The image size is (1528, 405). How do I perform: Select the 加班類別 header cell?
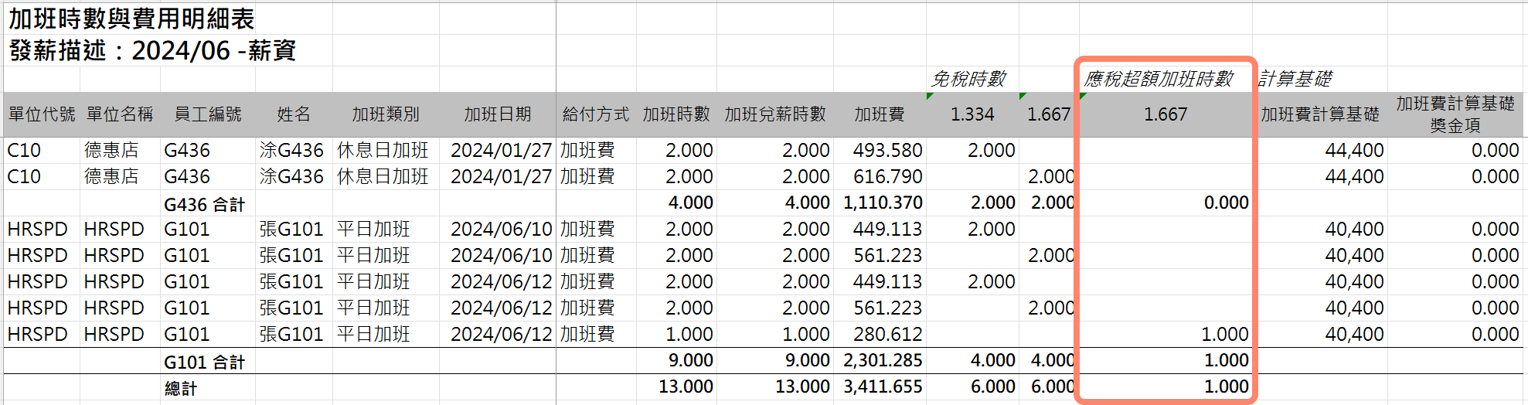[385, 114]
